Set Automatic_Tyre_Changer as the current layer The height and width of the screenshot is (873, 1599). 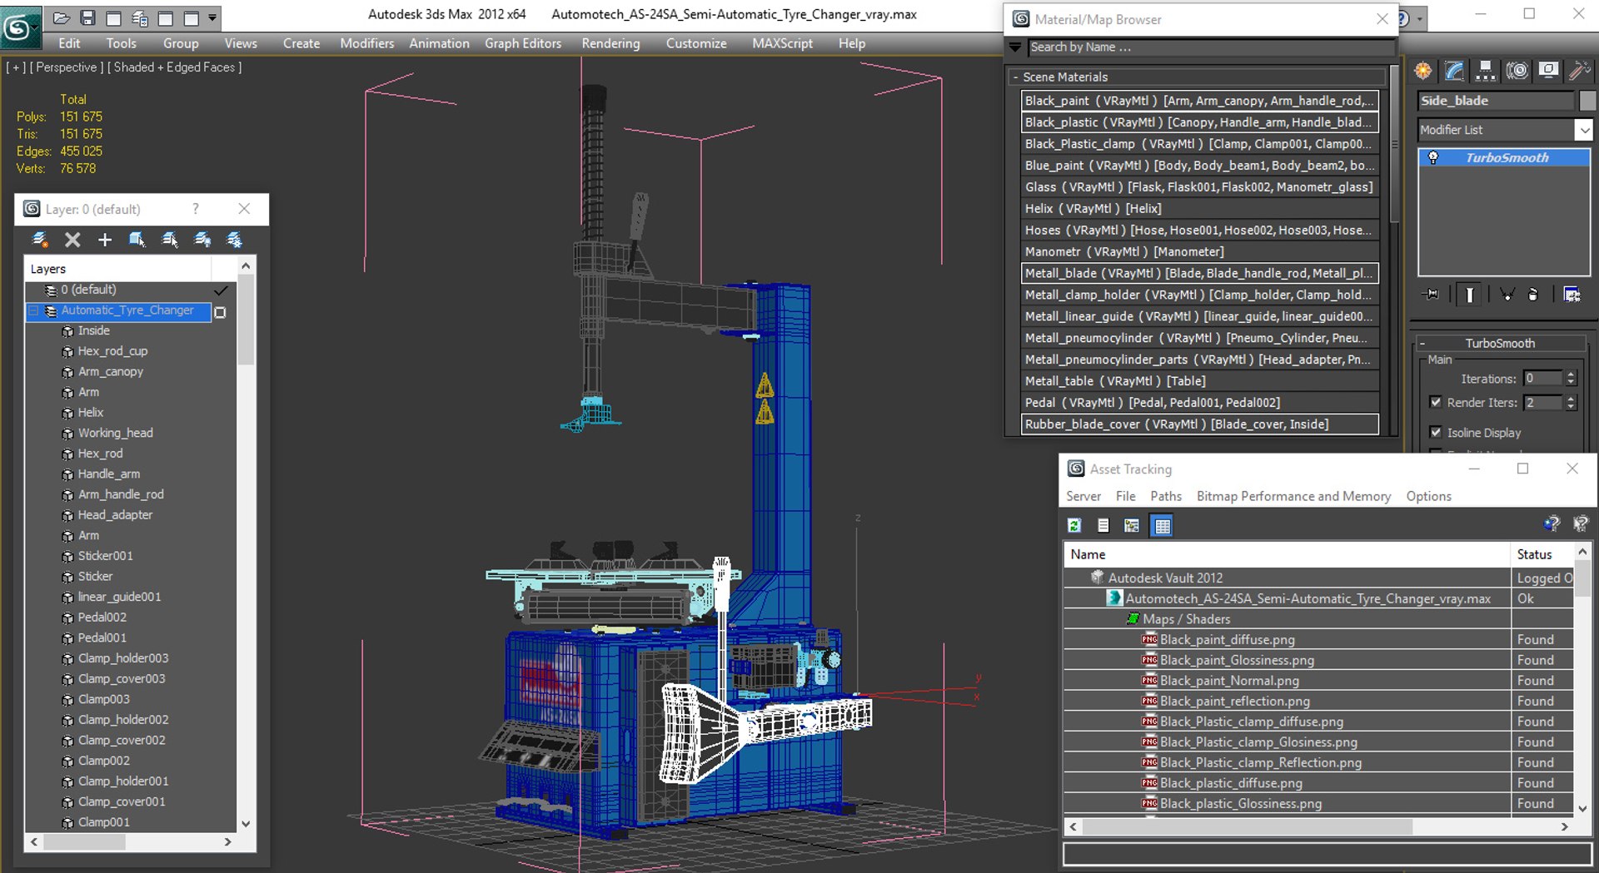pos(221,312)
